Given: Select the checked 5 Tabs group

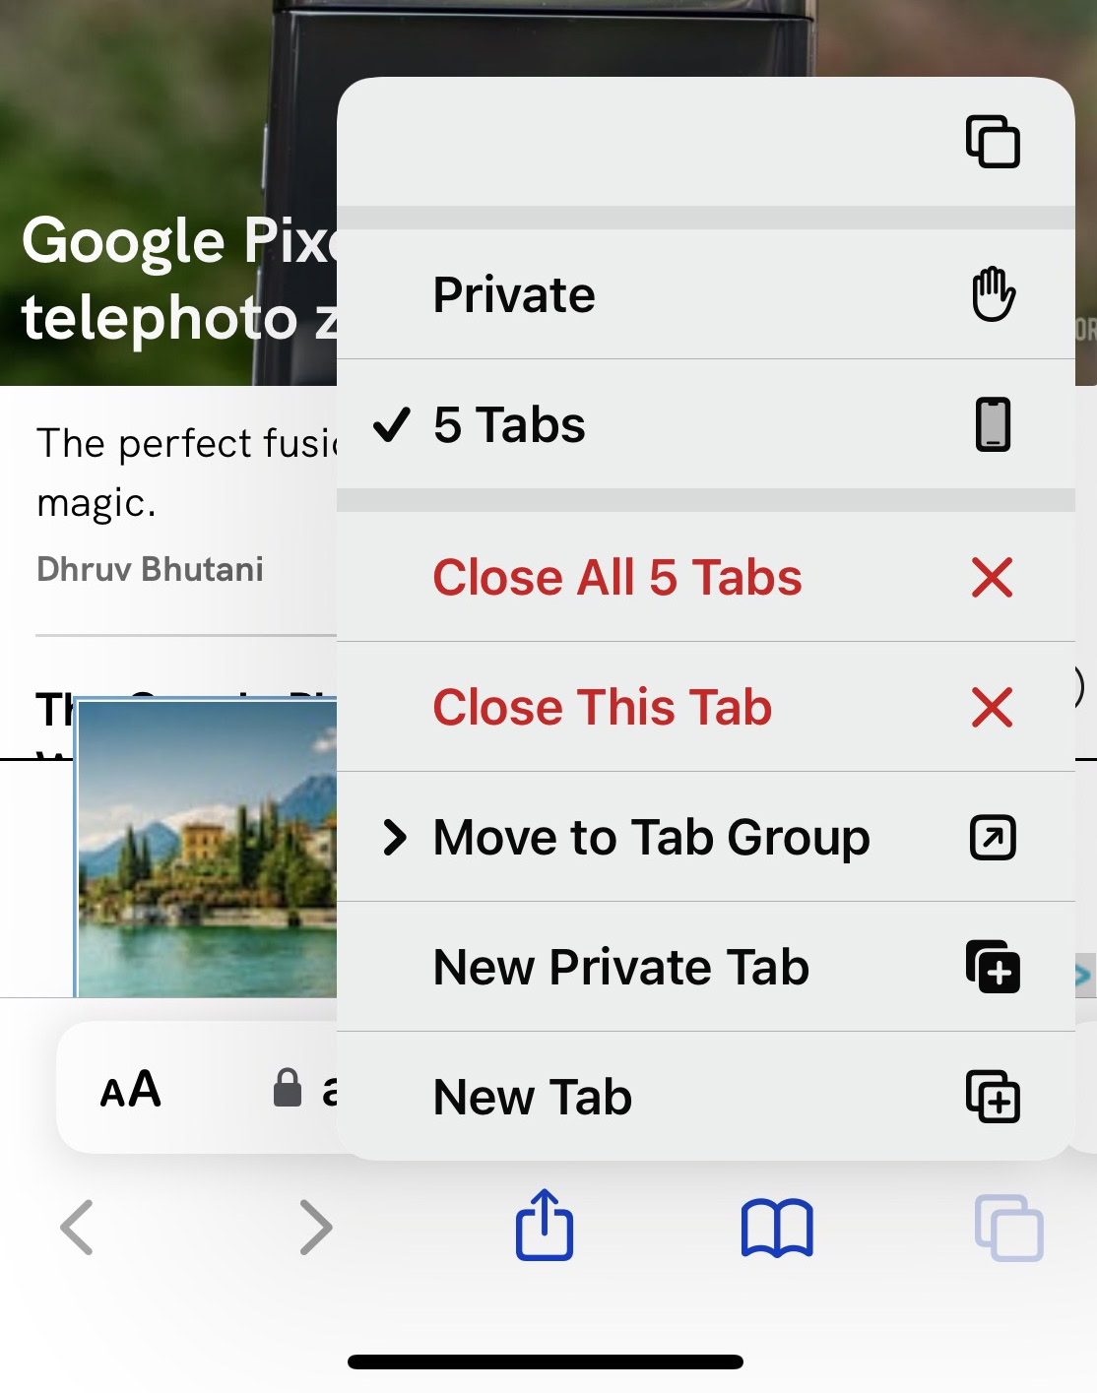Looking at the screenshot, I should tap(509, 425).
